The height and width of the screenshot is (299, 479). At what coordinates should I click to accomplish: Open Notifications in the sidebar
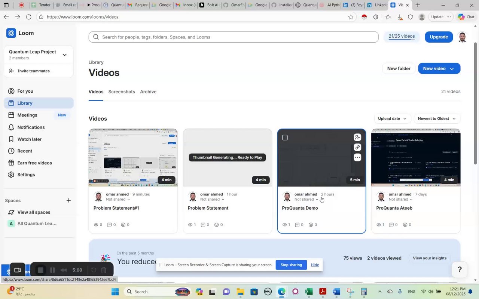coord(39,127)
